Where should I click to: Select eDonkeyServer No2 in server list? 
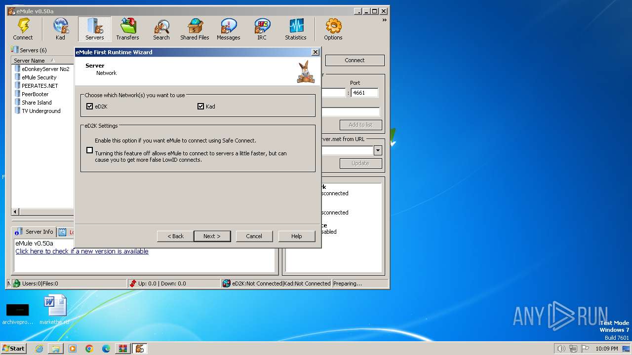click(42, 69)
